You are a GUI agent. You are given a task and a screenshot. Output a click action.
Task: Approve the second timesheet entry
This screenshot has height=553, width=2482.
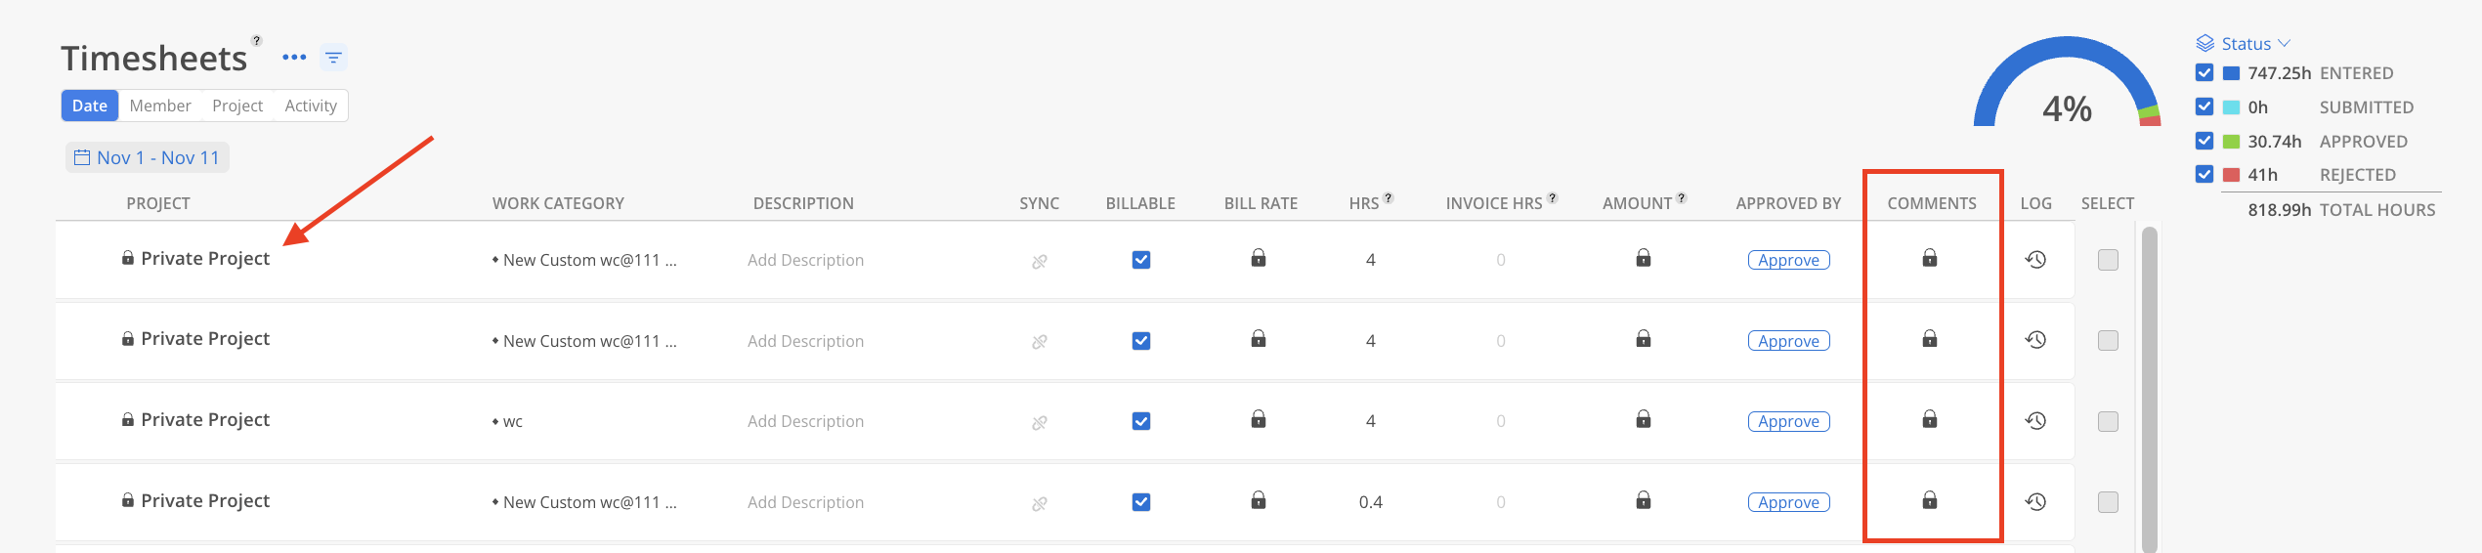pyautogui.click(x=1788, y=341)
